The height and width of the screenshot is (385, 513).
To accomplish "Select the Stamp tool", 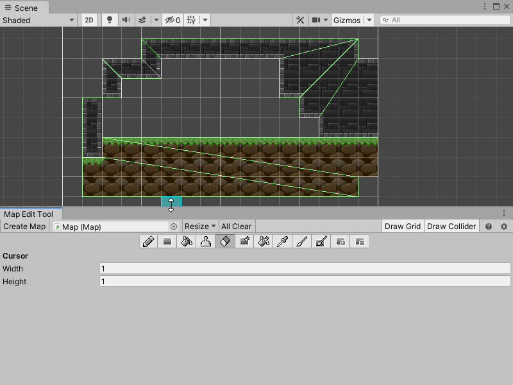I will coord(205,241).
